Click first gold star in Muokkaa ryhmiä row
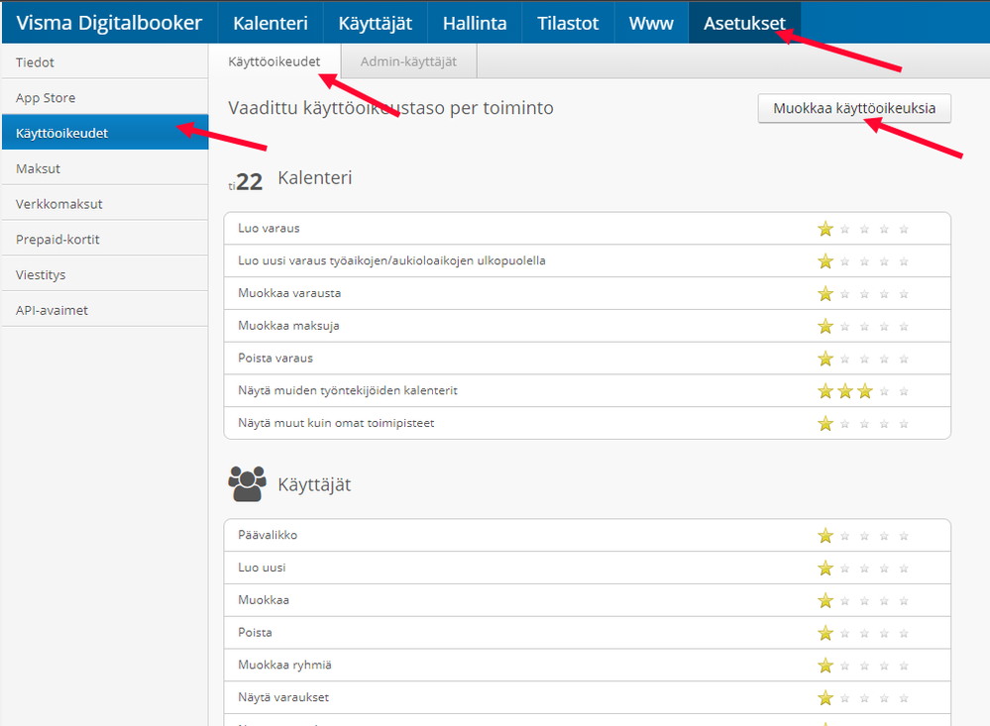 [x=825, y=665]
